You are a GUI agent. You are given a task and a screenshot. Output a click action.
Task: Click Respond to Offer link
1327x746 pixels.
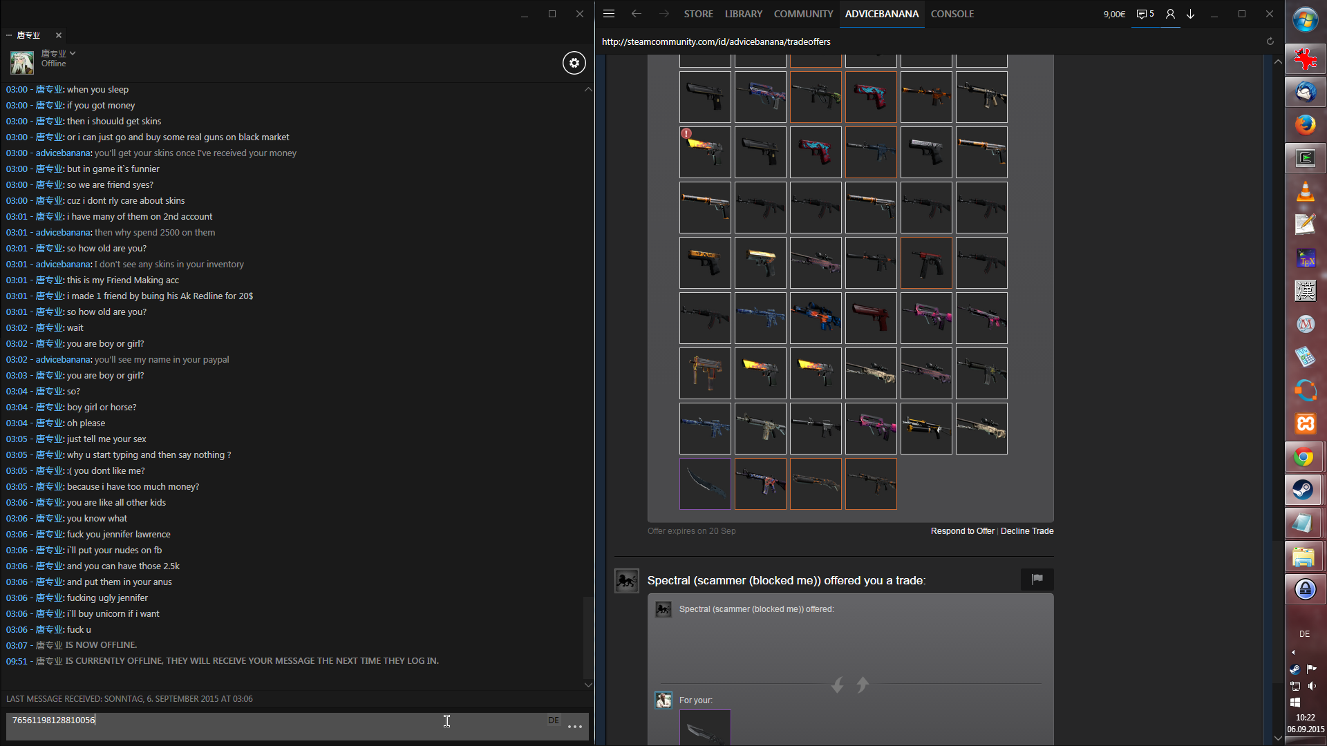[962, 531]
